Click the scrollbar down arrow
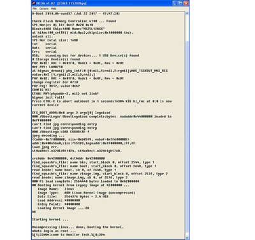Screen dimensions: 255x240 pyautogui.click(x=187, y=237)
